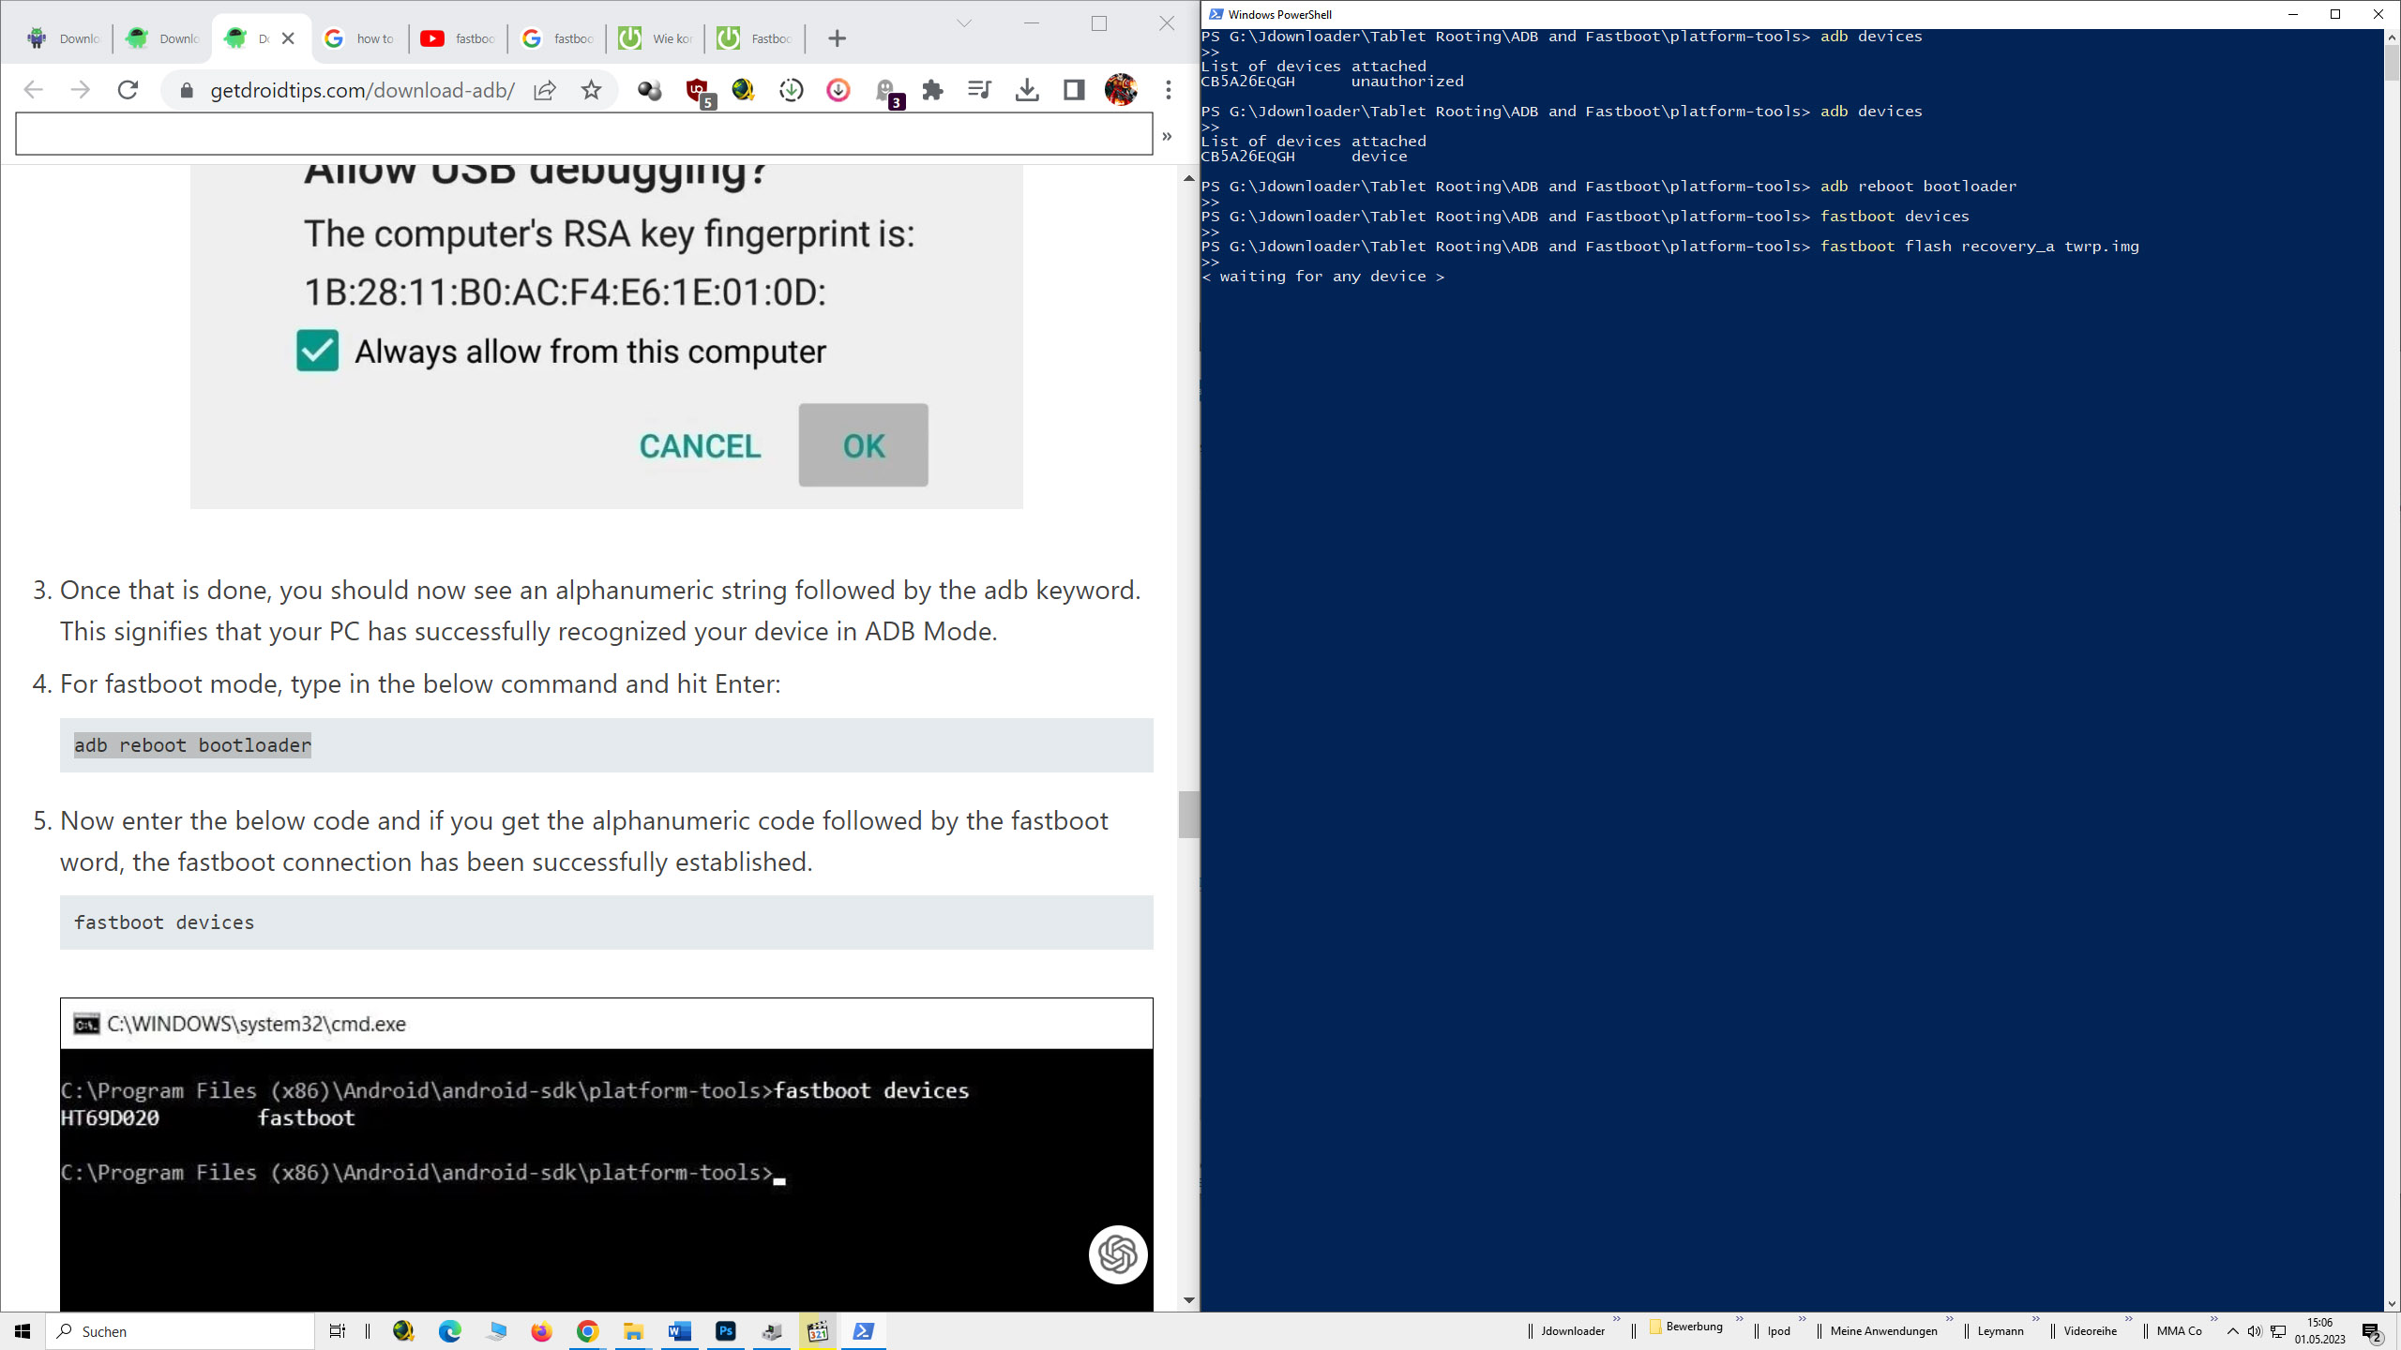2401x1350 pixels.
Task: Toggle the system volume speaker icon
Action: point(2254,1331)
